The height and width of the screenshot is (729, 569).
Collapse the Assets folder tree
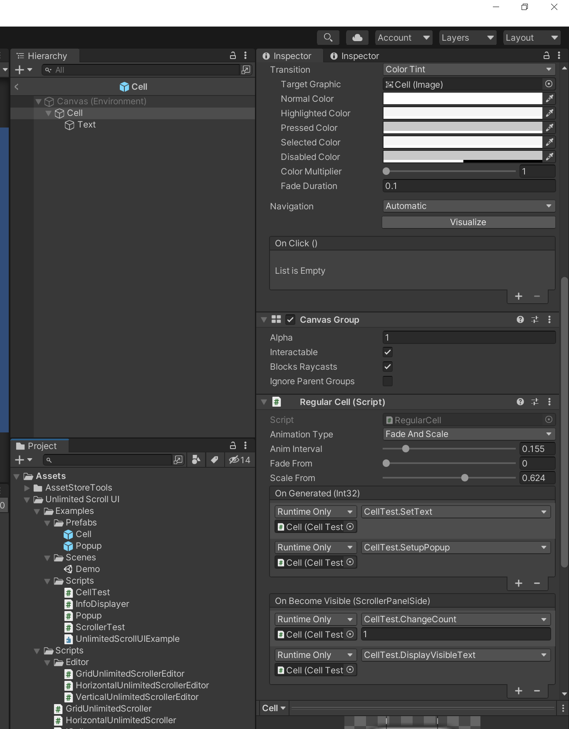click(17, 476)
